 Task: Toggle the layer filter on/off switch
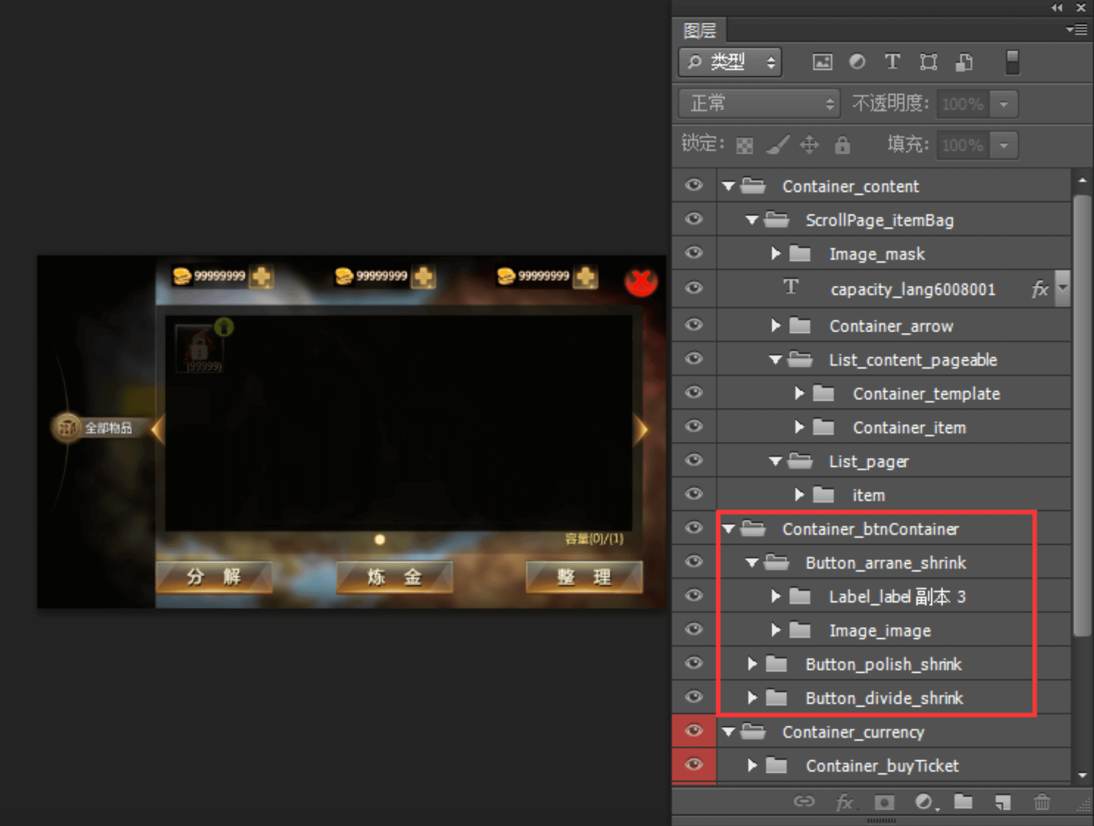coord(1012,62)
